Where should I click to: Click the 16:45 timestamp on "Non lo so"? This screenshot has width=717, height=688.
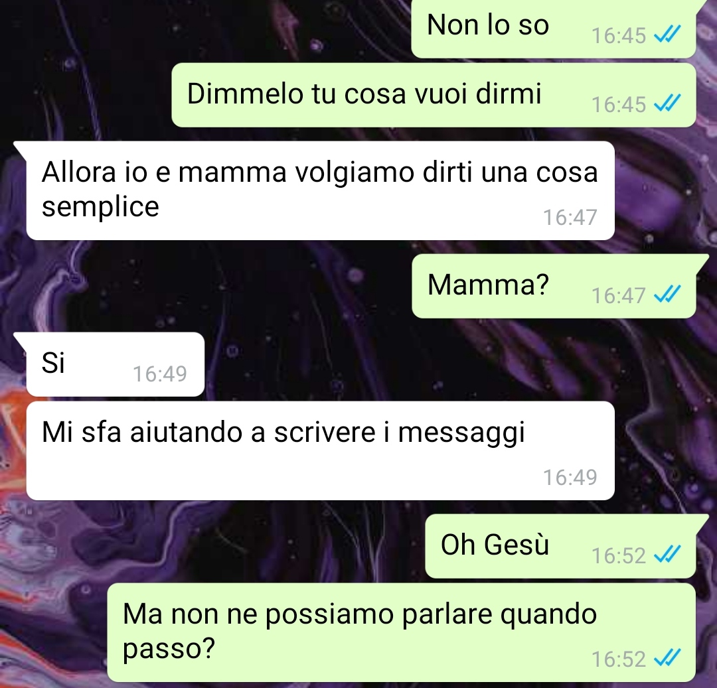point(618,36)
